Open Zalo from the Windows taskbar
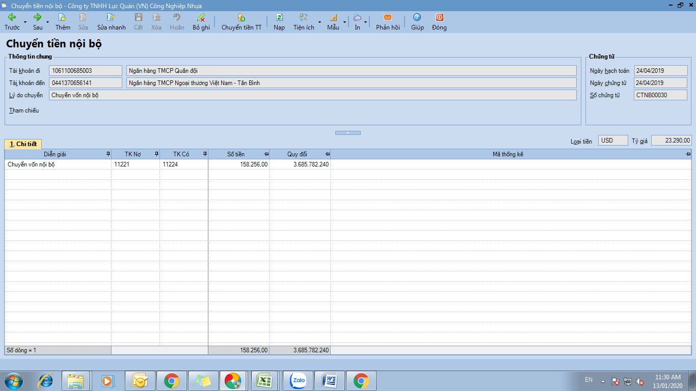Image resolution: width=696 pixels, height=391 pixels. (x=298, y=381)
